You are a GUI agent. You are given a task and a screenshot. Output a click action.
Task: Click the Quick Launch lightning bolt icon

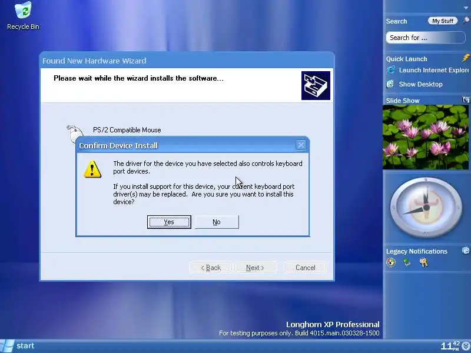(x=466, y=58)
